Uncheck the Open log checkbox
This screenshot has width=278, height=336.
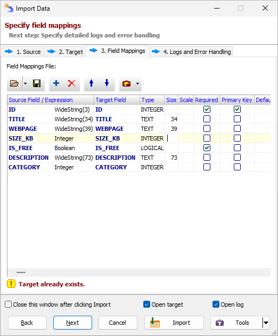216,304
